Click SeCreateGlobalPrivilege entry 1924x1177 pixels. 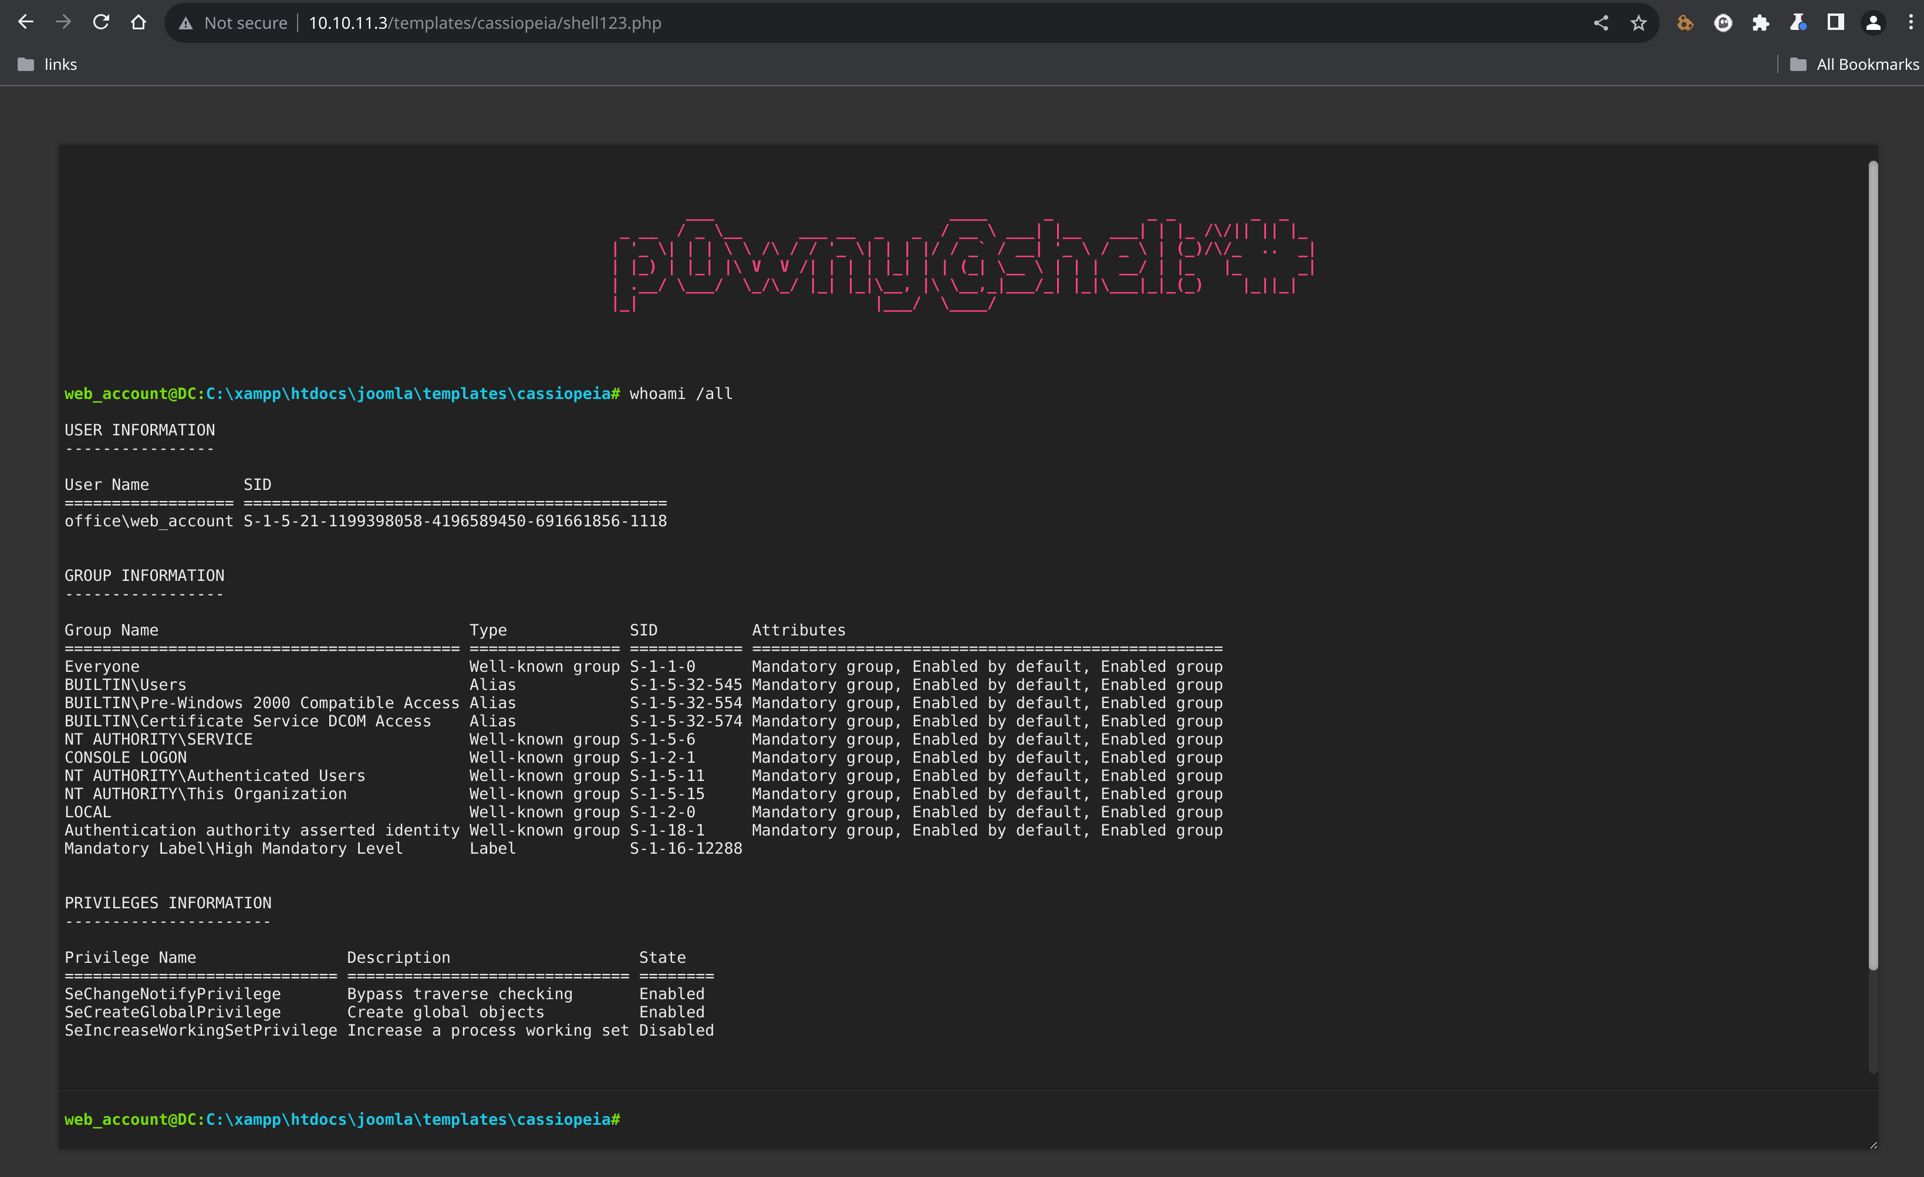click(x=173, y=1012)
